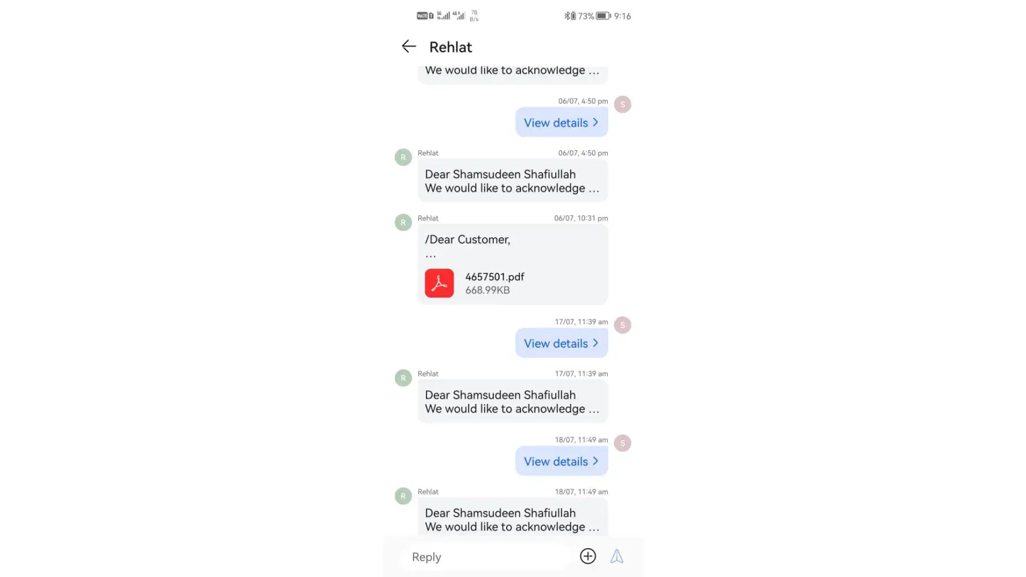
Task: Tap the Rehlat conversation title
Action: (x=450, y=47)
